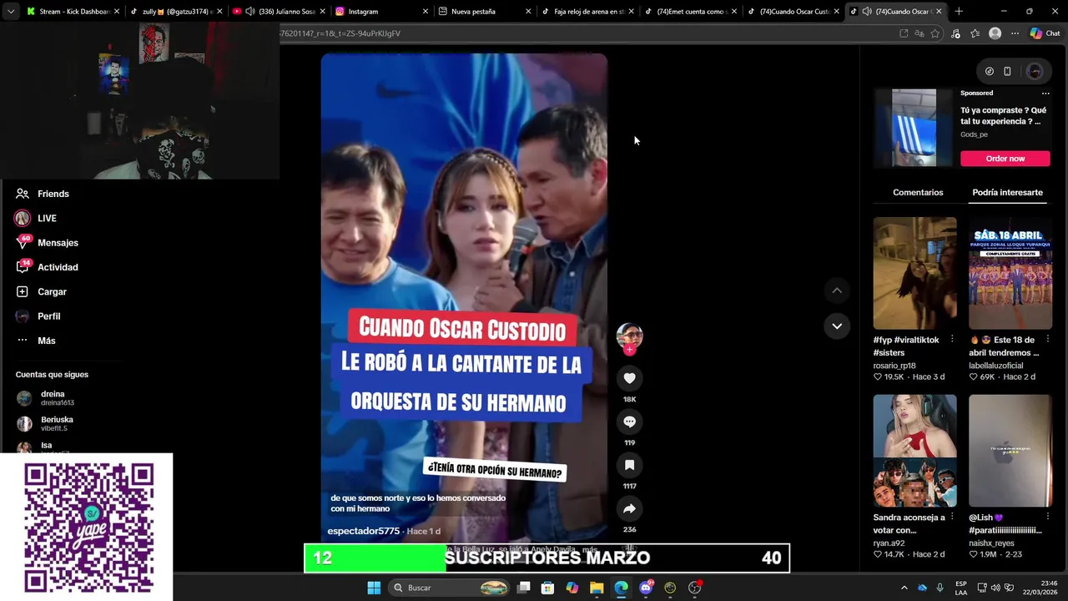This screenshot has height=601, width=1068.
Task: Go to previous video up arrow
Action: click(x=837, y=290)
